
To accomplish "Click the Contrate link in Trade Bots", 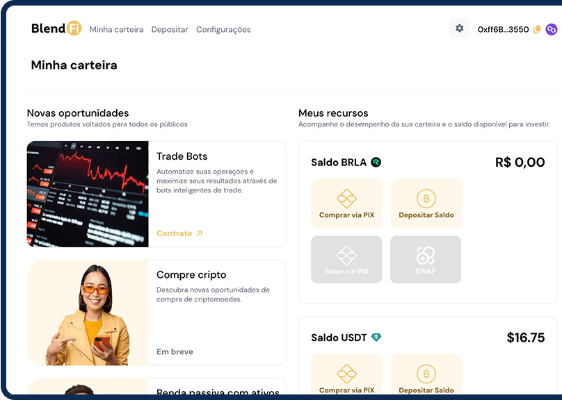I will click(174, 233).
